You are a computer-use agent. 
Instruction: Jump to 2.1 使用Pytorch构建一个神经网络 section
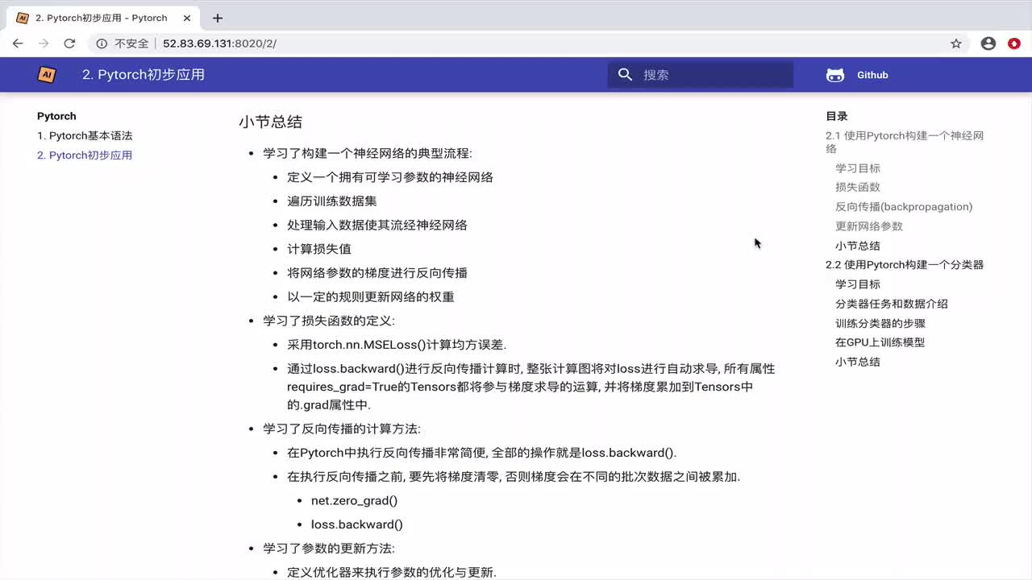(x=905, y=142)
